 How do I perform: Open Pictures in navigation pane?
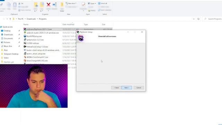7,42
